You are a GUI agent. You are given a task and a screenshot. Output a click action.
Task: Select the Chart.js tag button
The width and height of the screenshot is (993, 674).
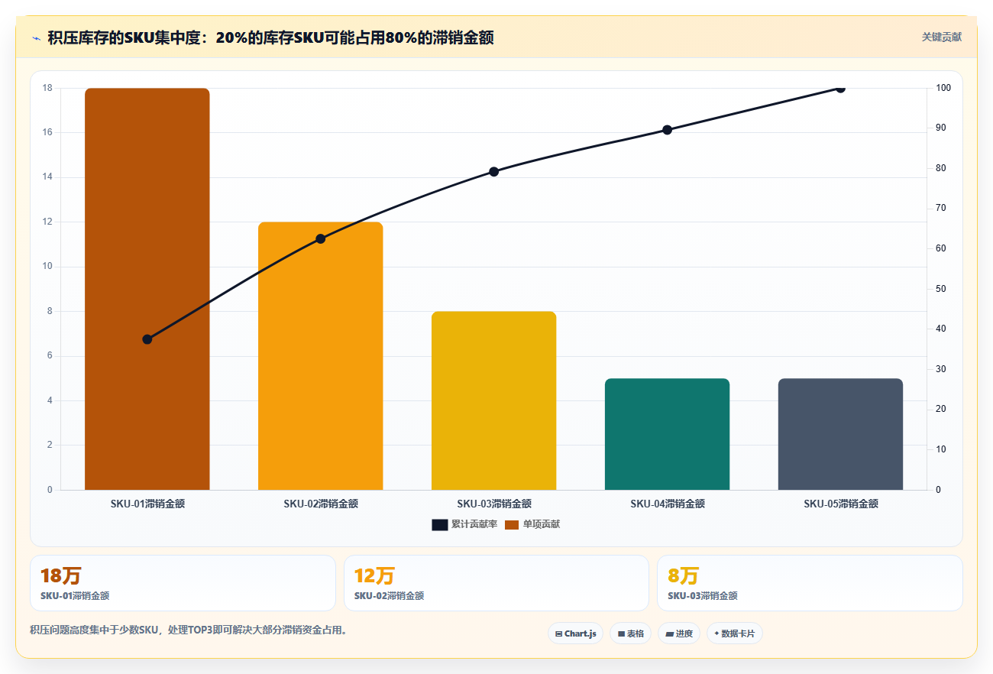pos(576,633)
